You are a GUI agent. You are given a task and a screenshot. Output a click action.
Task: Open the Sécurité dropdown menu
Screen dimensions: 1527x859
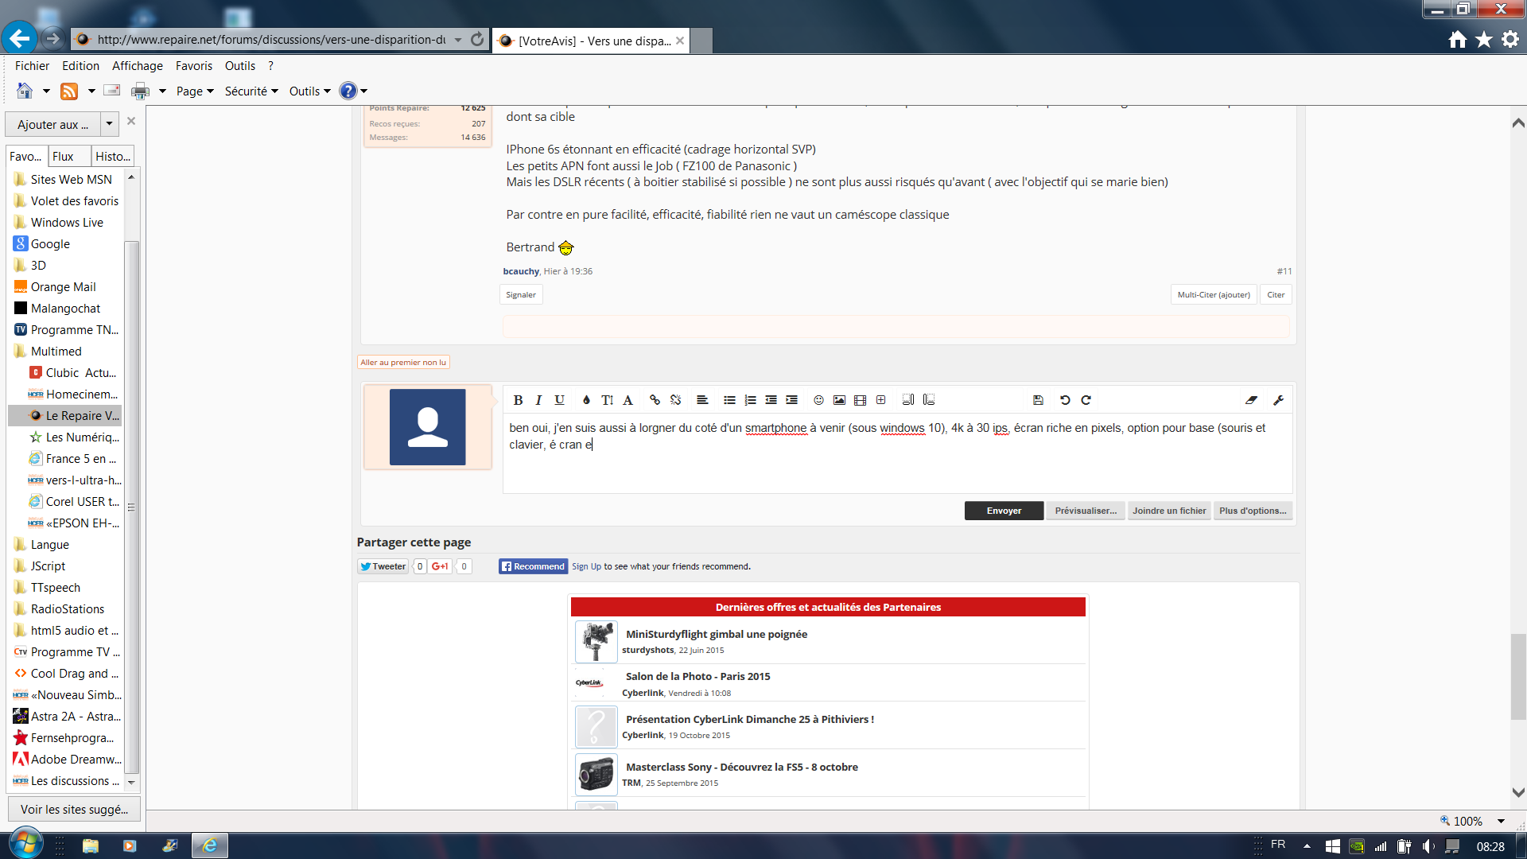point(251,91)
